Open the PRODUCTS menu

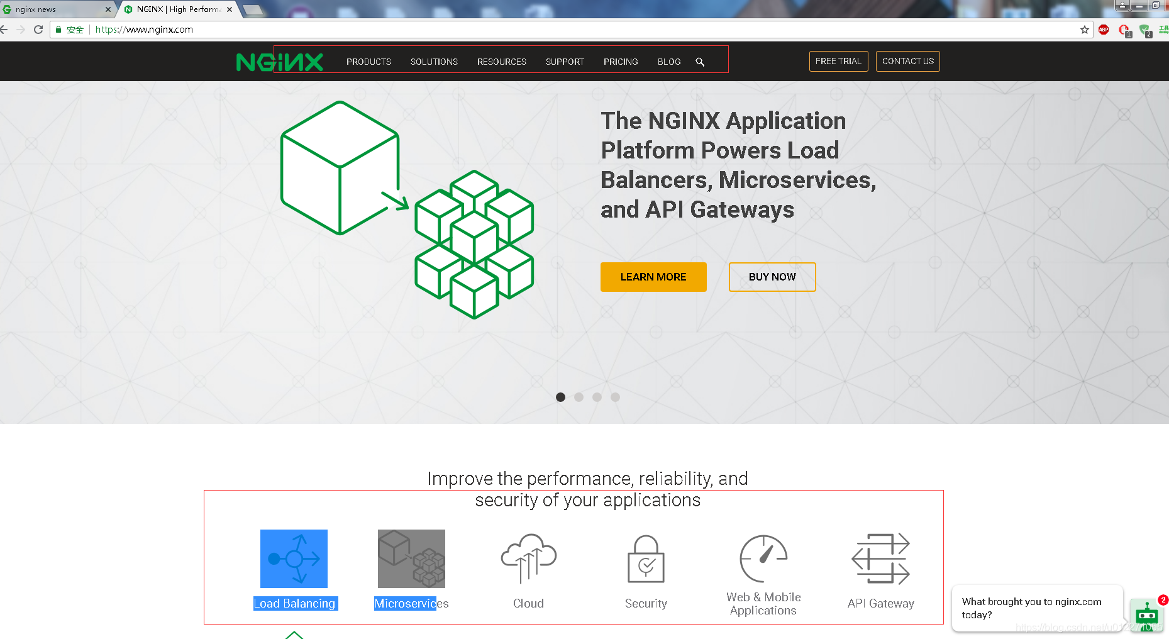click(x=368, y=62)
